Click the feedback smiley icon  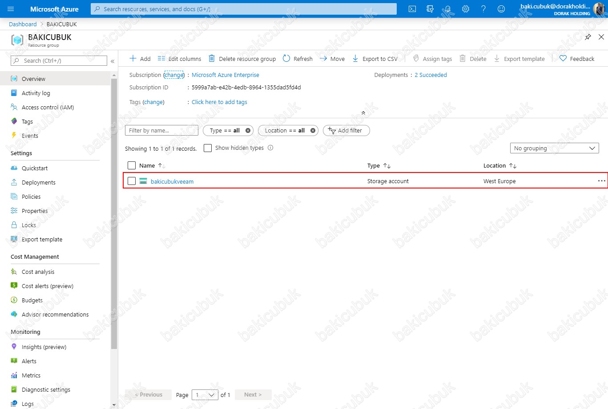[x=501, y=9]
